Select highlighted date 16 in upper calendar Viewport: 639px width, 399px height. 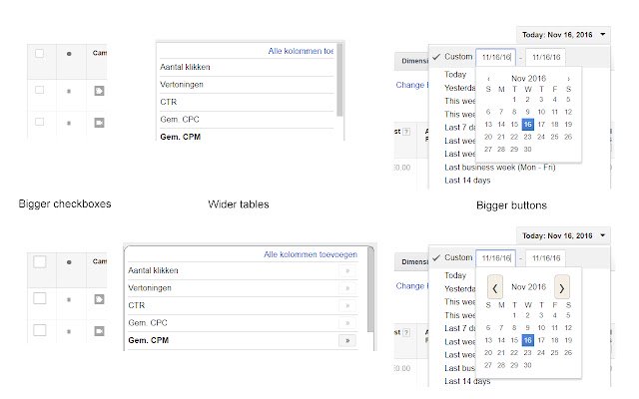click(528, 125)
